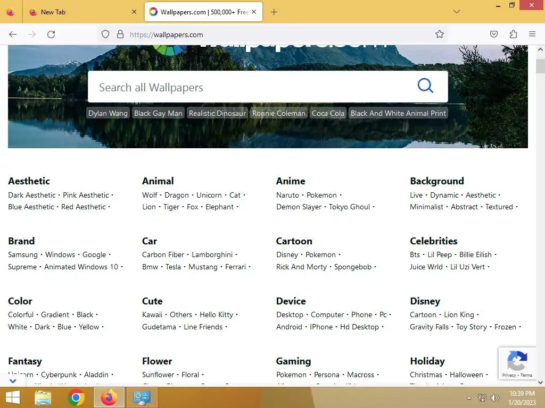Expand the list all tabs dropdown
The height and width of the screenshot is (408, 545).
(x=457, y=12)
